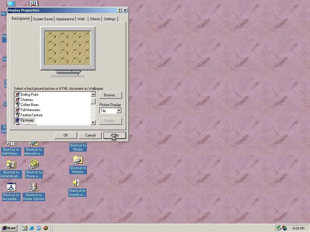Click the monitor wallpaper preview image
The image size is (310, 232).
(68, 48)
